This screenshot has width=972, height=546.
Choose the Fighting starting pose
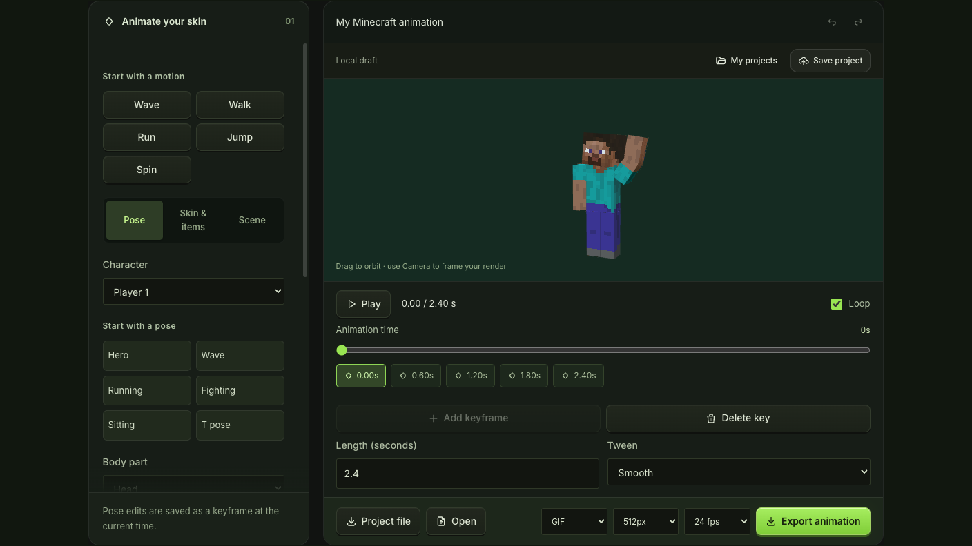pos(240,390)
